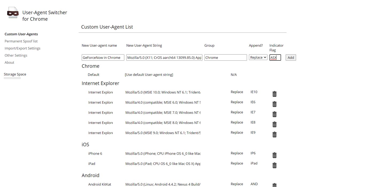Screen dimensions: 383x187
Task: Focus the New User-agent name field
Action: pyautogui.click(x=103, y=57)
